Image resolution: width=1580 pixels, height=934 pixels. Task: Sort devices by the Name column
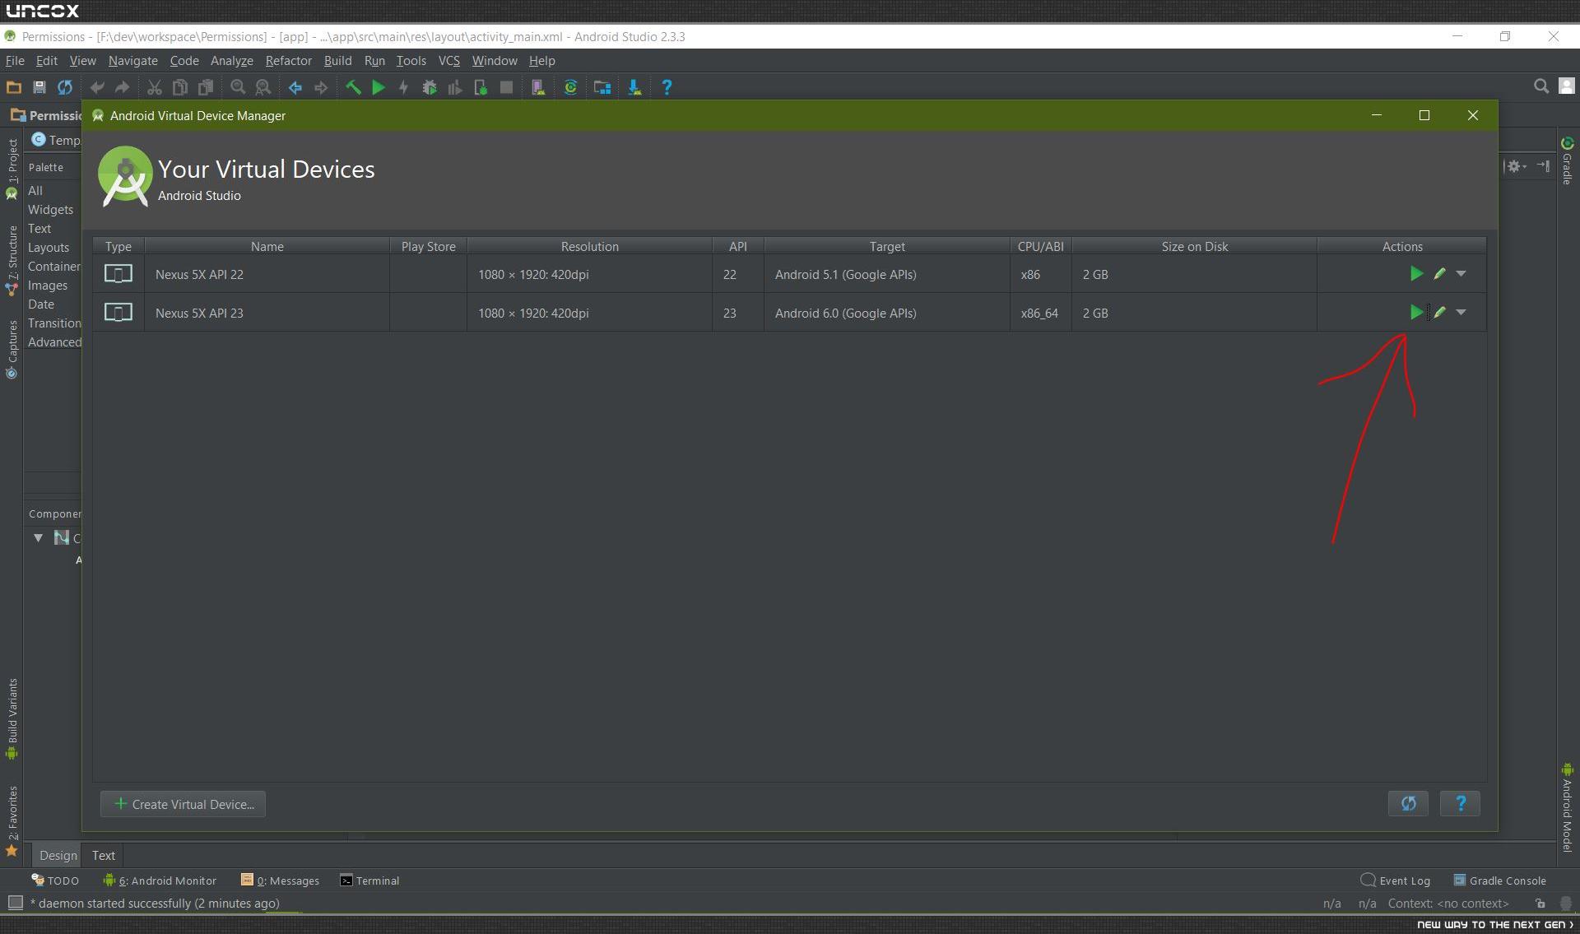tap(267, 246)
